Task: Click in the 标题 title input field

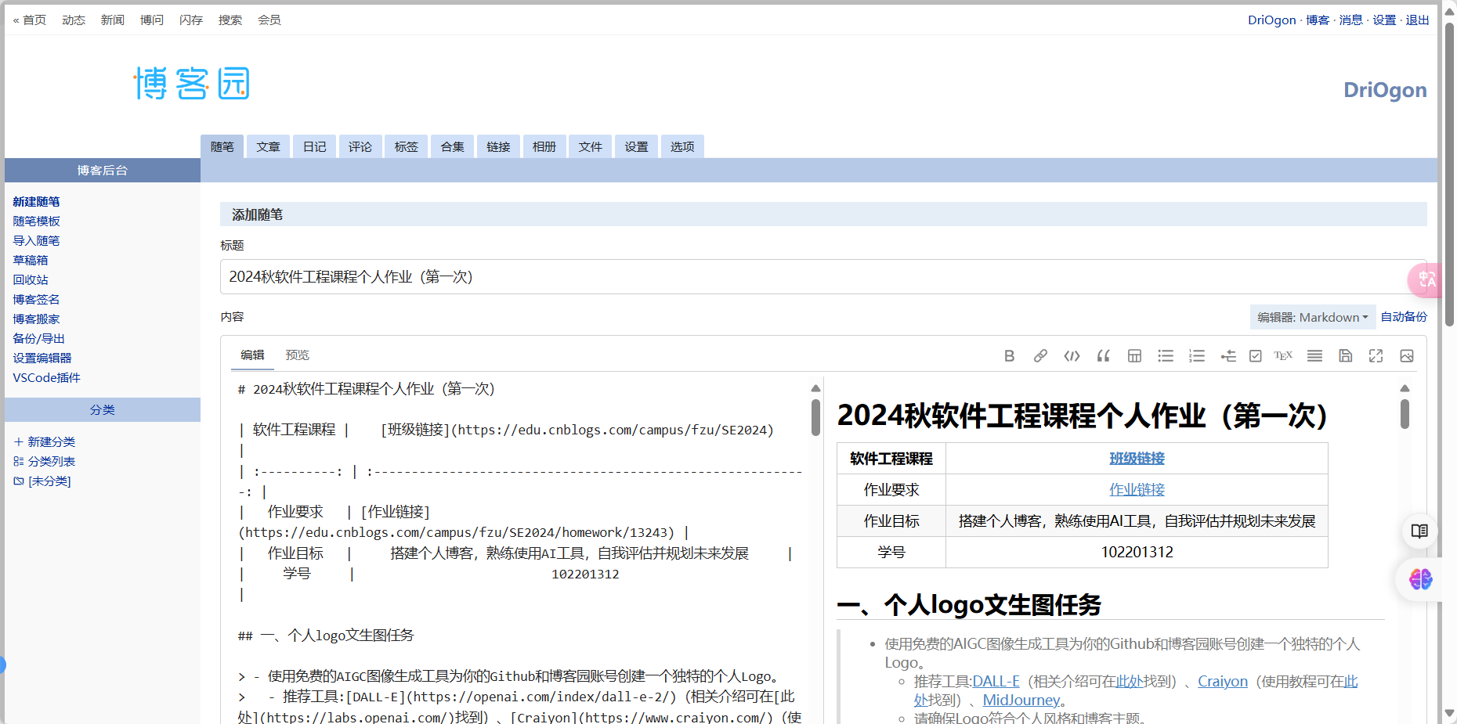Action: tap(822, 277)
